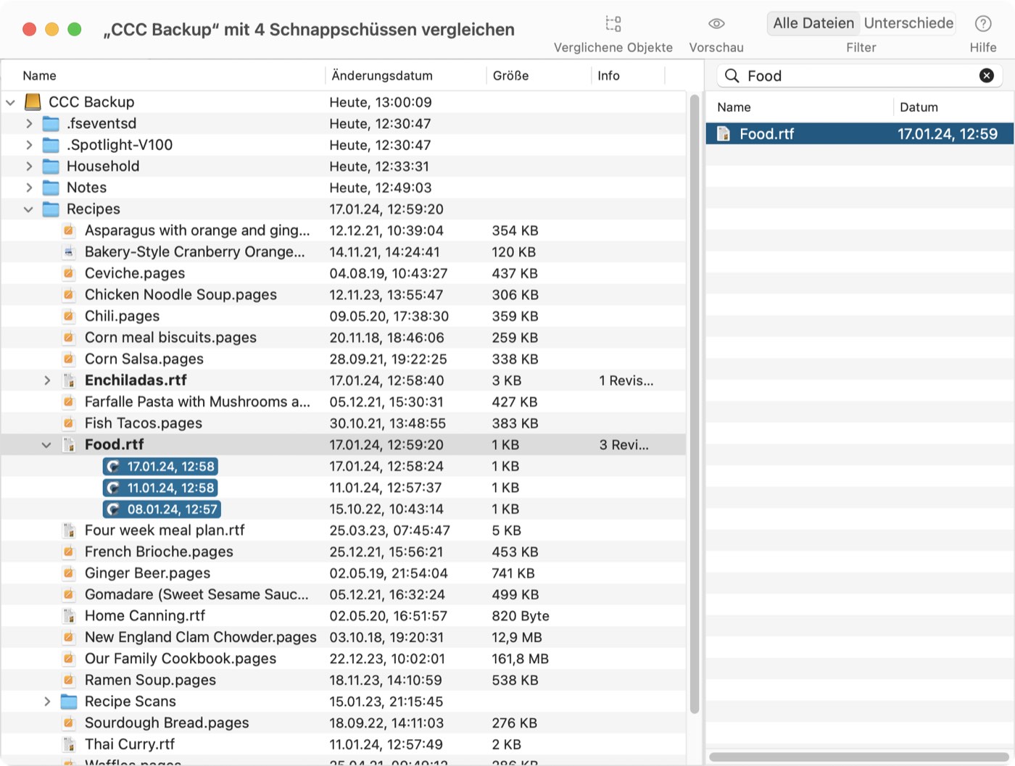The image size is (1015, 766).
Task: Click the Food.rtf icon in file tree
Action: tap(69, 444)
